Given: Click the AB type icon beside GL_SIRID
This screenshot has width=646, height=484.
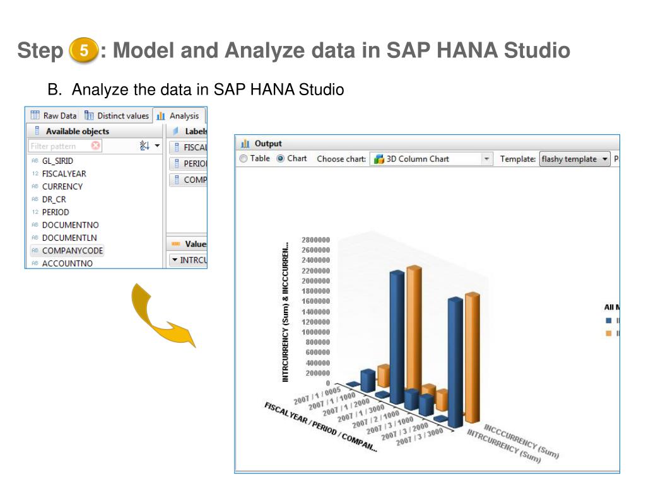Looking at the screenshot, I should (35, 161).
